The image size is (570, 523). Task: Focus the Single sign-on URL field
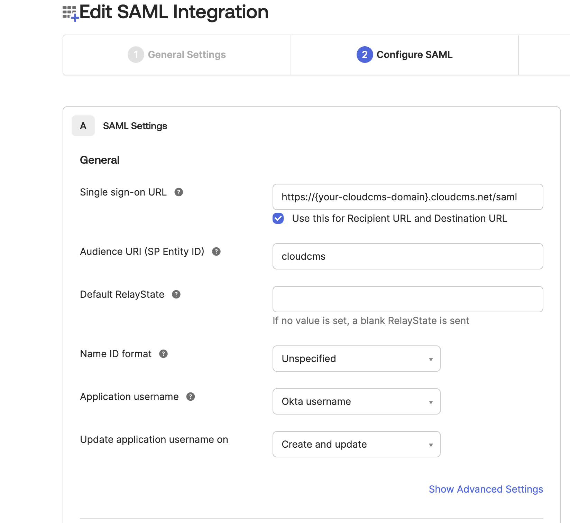pos(408,197)
